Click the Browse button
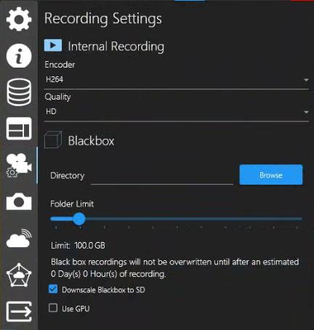The image size is (314, 330). click(271, 174)
